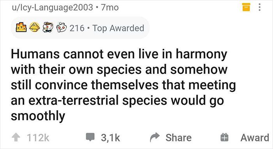Click the 7mo post timestamp
This screenshot has width=273, height=149.
pyautogui.click(x=110, y=8)
